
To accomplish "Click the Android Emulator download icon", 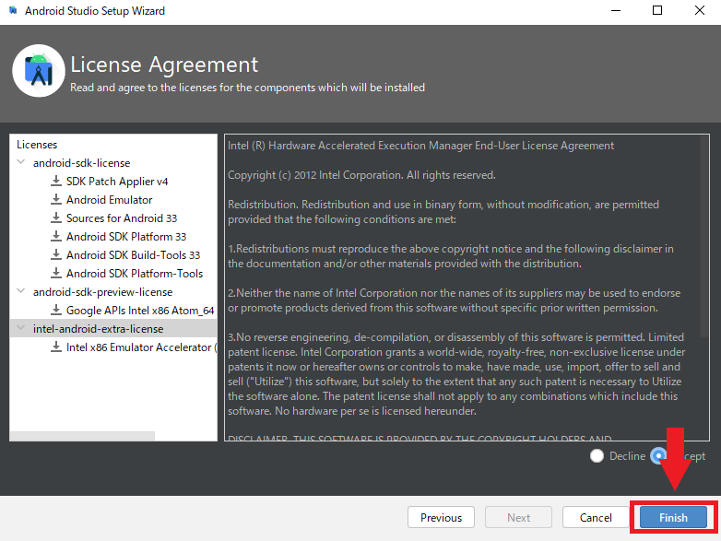I will pos(56,199).
